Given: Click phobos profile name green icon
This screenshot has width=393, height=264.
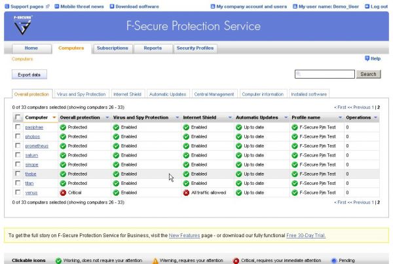Looking at the screenshot, I should coord(295,137).
